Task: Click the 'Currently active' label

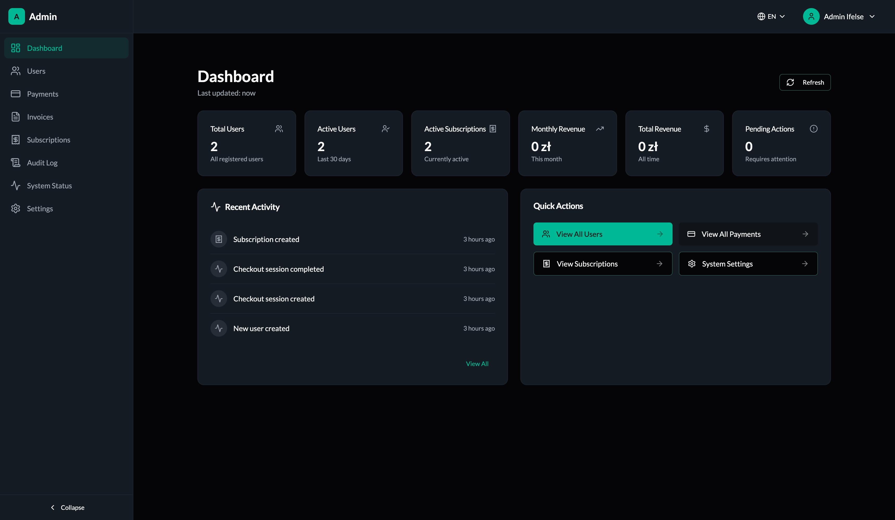Action: click(446, 159)
